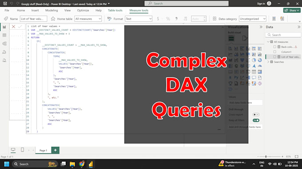Image resolution: width=302 pixels, height=169 pixels.
Task: Check the Back colo... measure checkbox
Action: [x=274, y=47]
